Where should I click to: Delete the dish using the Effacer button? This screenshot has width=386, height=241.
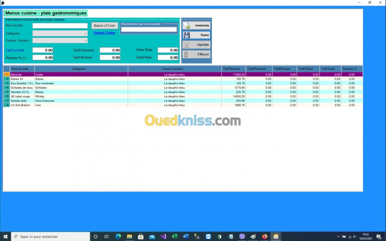tap(197, 54)
